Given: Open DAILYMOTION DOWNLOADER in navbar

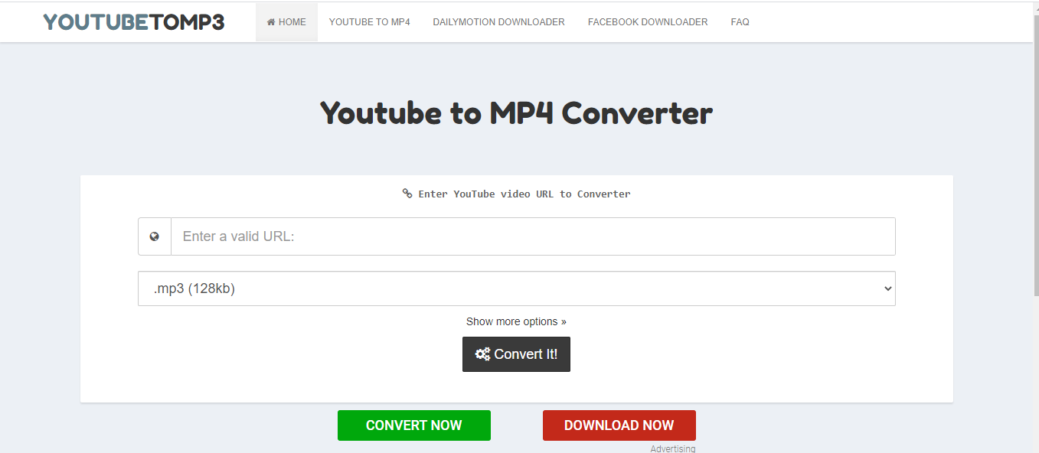Looking at the screenshot, I should [x=498, y=22].
